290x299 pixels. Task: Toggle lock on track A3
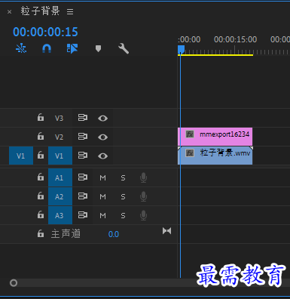click(x=41, y=214)
